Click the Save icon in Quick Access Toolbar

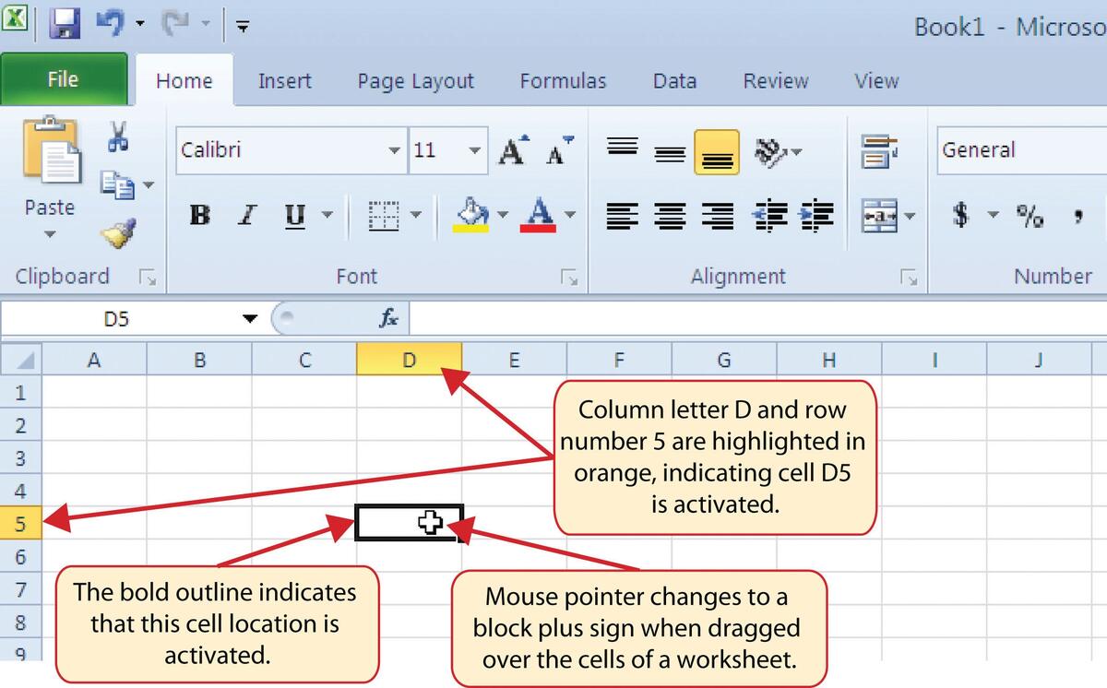[65, 23]
